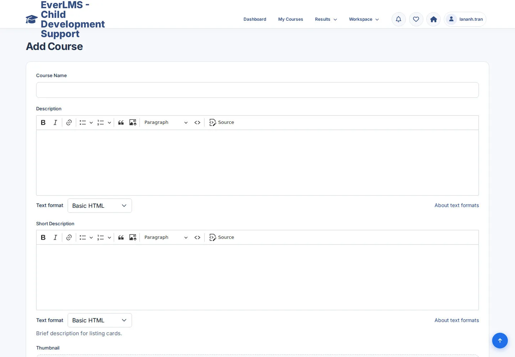Image resolution: width=515 pixels, height=357 pixels.
Task: Insert block quote in Description editor
Action: point(121,122)
